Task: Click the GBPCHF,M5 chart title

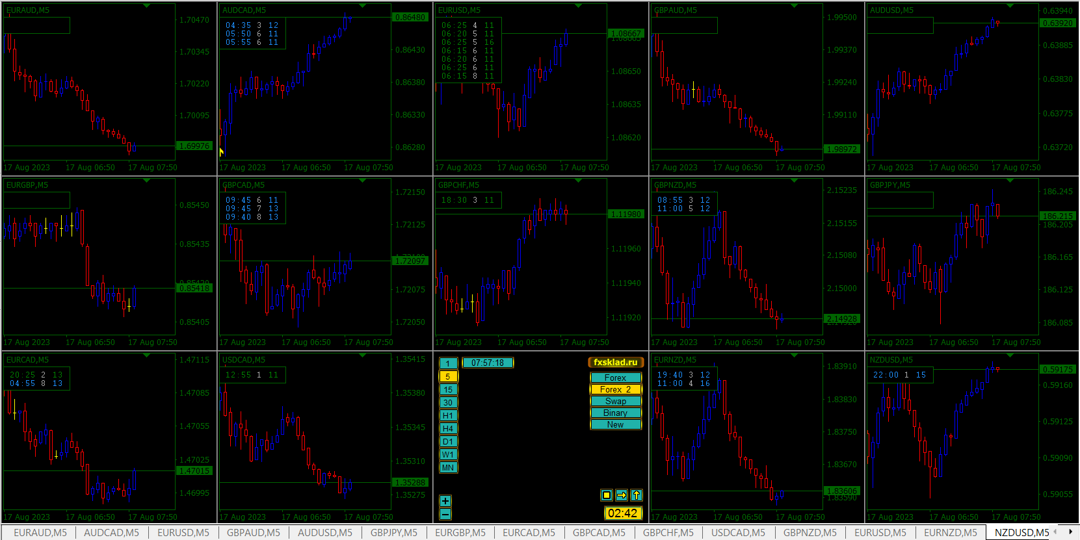Action: [x=458, y=185]
